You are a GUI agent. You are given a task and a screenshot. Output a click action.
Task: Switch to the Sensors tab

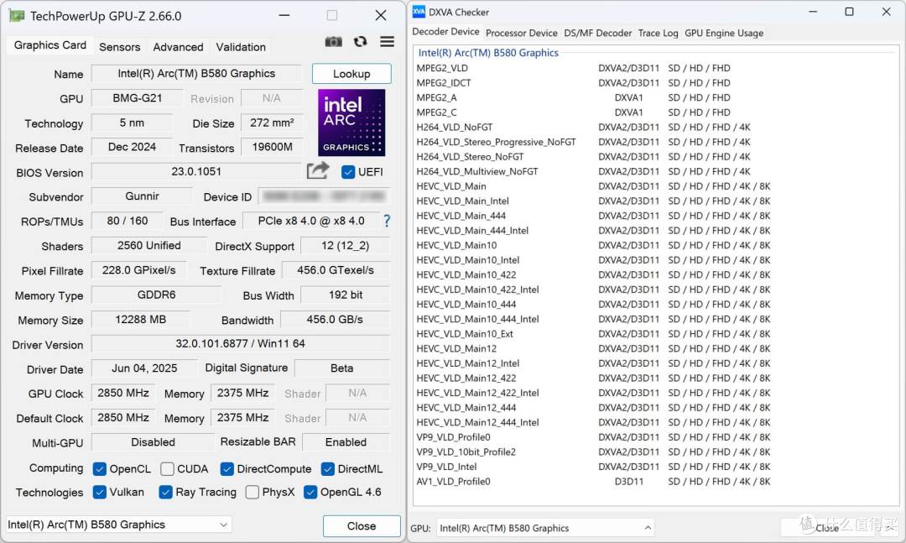click(x=120, y=47)
